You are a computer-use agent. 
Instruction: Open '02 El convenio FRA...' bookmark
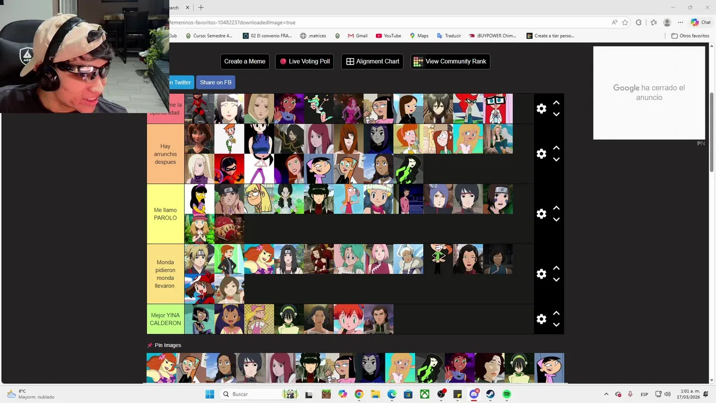point(267,36)
